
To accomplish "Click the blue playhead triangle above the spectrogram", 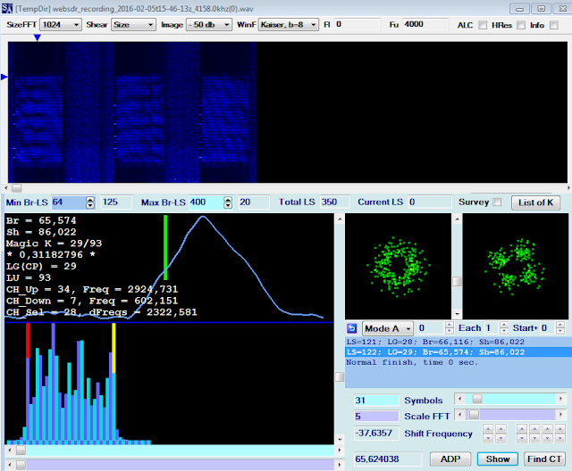I will (37, 38).
